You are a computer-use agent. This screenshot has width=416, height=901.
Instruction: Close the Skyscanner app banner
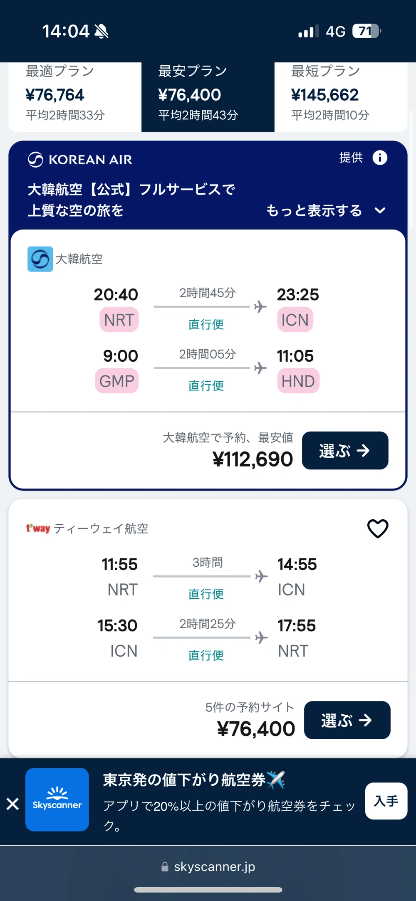coord(13,804)
